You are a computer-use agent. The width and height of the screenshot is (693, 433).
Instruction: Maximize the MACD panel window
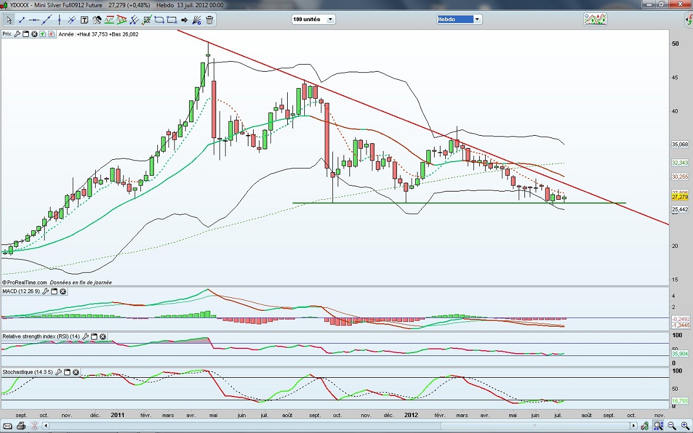coord(53,291)
